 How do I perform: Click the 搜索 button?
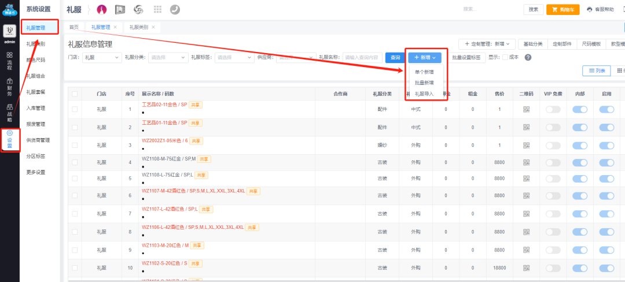click(x=534, y=10)
